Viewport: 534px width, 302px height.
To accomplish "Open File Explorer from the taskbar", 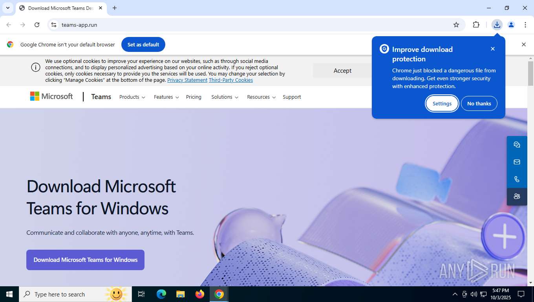I will pyautogui.click(x=181, y=294).
